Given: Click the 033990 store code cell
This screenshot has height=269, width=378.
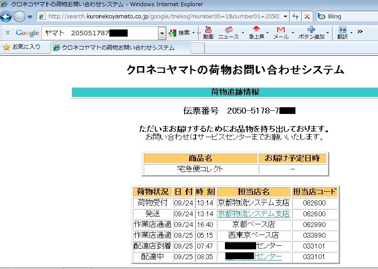Looking at the screenshot, I should coord(315,235).
